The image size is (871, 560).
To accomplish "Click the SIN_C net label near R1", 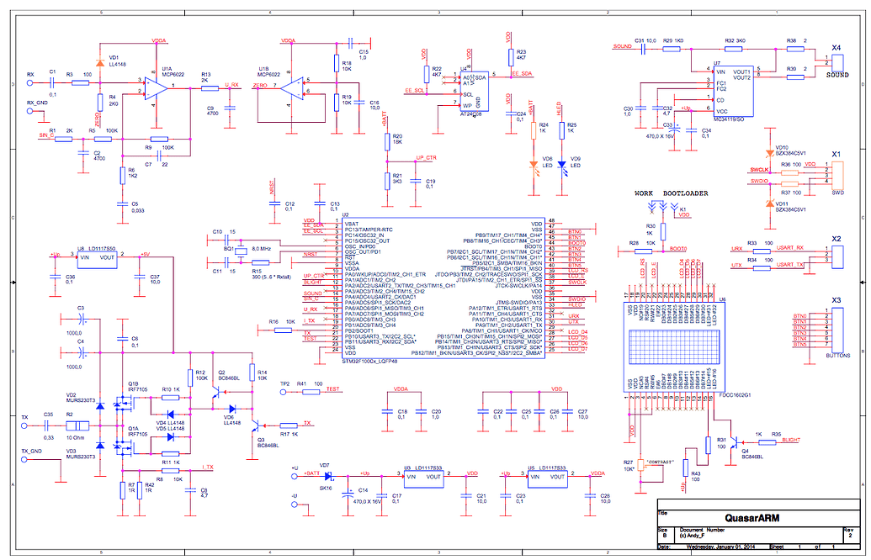I will 46,135.
